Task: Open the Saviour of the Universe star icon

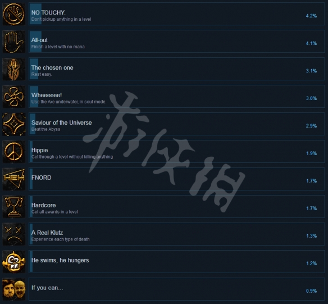Action: pyautogui.click(x=14, y=124)
